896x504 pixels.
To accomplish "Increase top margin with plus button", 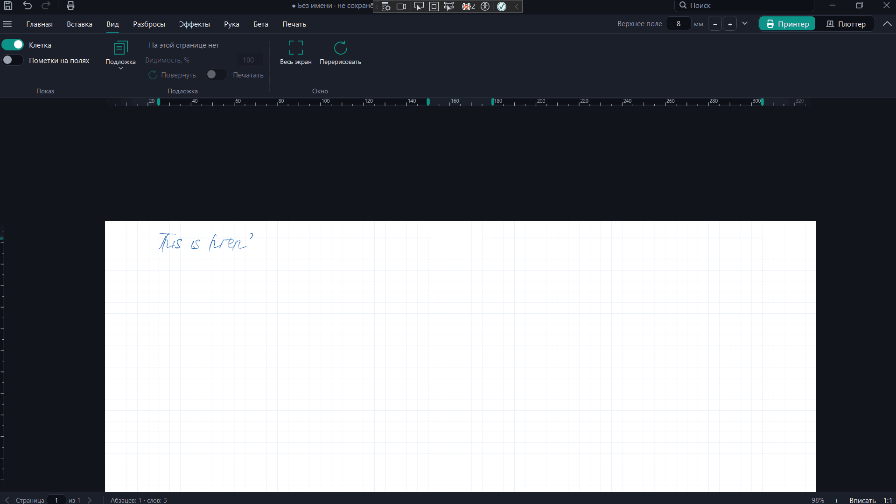I will click(730, 24).
